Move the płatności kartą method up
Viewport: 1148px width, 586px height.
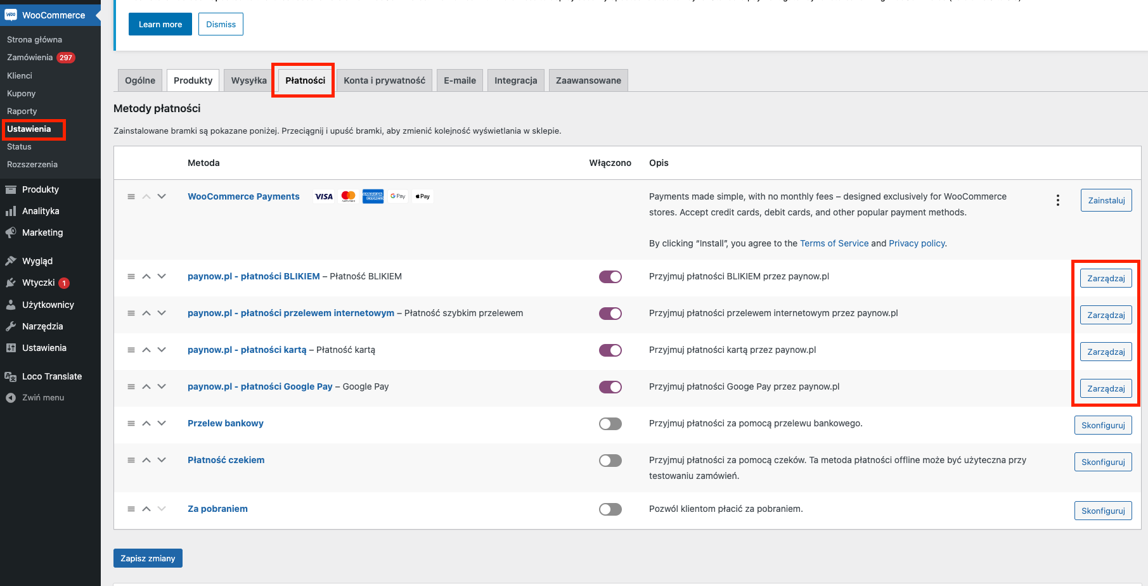146,350
